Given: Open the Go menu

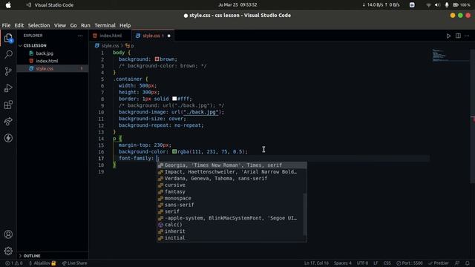Looking at the screenshot, I should (73, 25).
